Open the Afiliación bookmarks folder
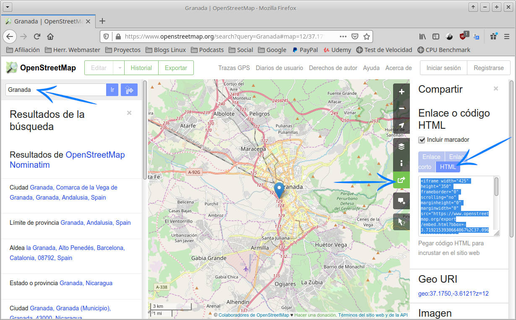Image resolution: width=516 pixels, height=320 pixels. 23,50
